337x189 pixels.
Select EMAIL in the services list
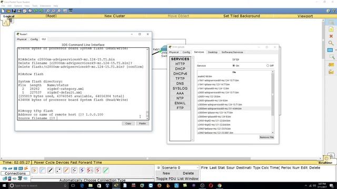(x=180, y=103)
